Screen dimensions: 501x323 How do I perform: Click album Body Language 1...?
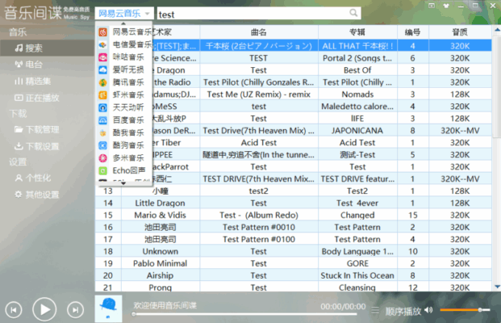[x=357, y=251]
